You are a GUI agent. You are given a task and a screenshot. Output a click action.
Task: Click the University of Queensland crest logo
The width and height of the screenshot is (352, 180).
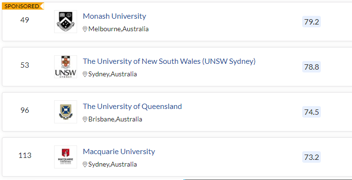click(x=66, y=112)
